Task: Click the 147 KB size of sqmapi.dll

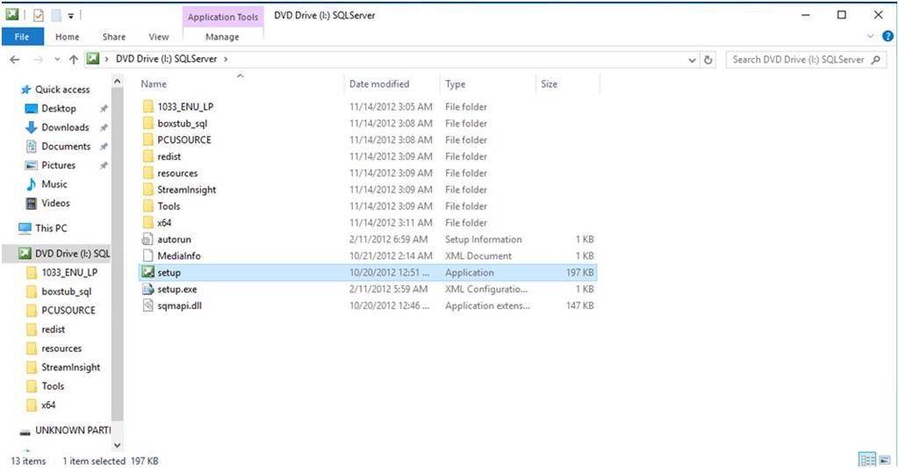Action: (579, 306)
